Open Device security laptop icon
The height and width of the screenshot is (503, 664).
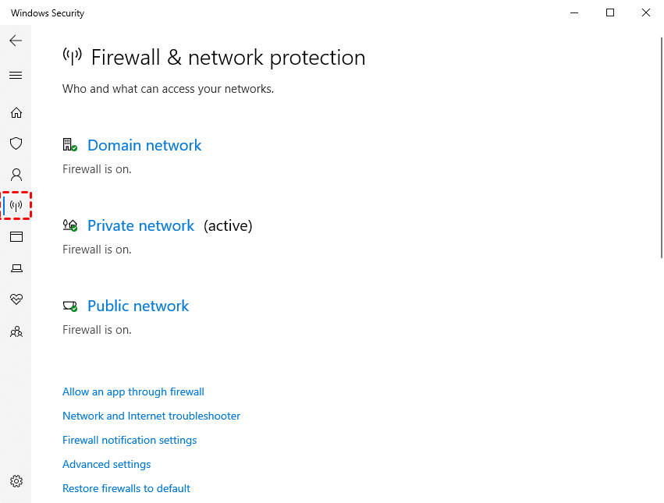point(16,268)
